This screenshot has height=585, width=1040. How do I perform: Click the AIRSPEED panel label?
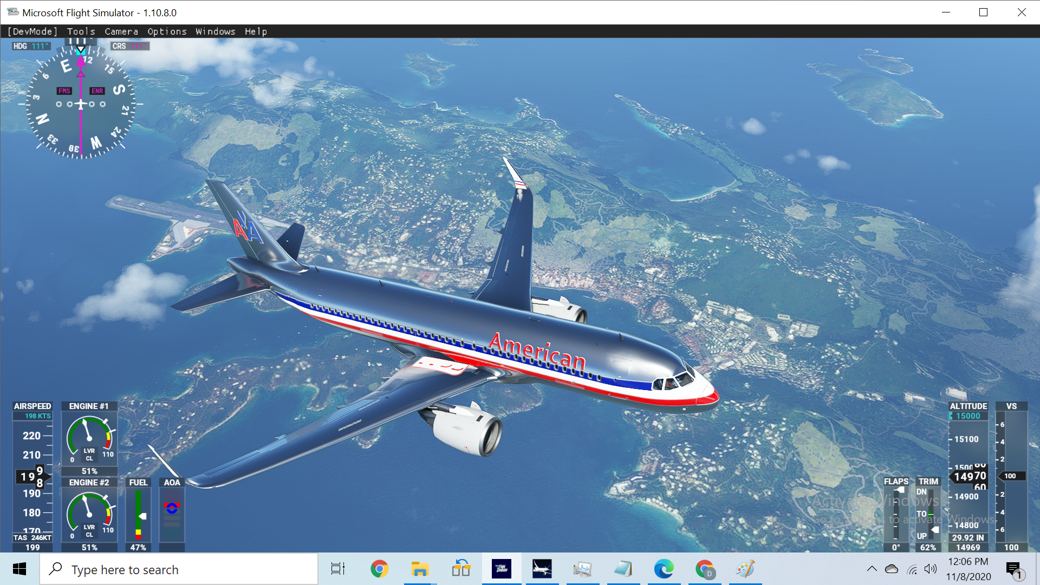pyautogui.click(x=32, y=406)
